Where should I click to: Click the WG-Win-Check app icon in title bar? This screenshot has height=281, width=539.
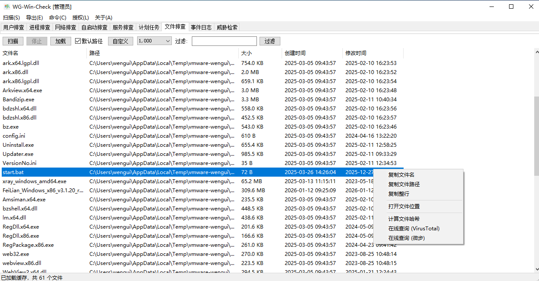pyautogui.click(x=7, y=6)
